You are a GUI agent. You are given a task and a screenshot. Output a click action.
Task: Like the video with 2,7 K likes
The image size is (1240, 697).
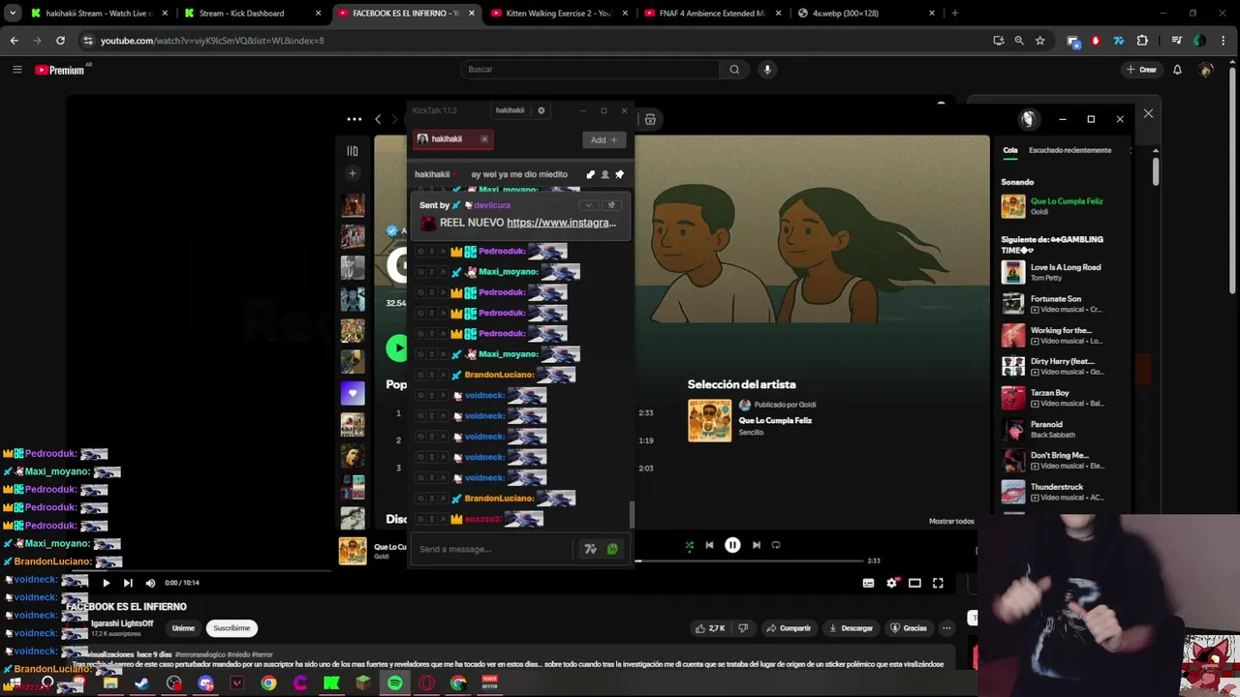(709, 628)
